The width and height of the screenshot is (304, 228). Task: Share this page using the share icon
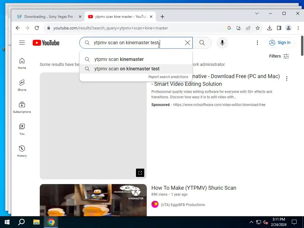pos(248,28)
